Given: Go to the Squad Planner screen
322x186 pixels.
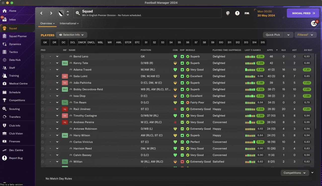Looking at the screenshot, I should click(17, 36).
